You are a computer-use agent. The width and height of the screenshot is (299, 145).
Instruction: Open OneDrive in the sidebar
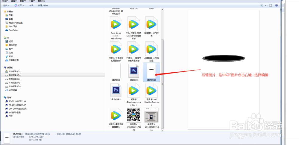pos(11,30)
